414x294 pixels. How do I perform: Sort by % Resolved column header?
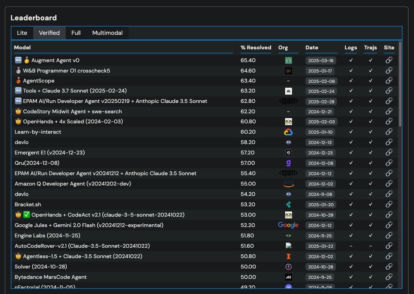256,48
